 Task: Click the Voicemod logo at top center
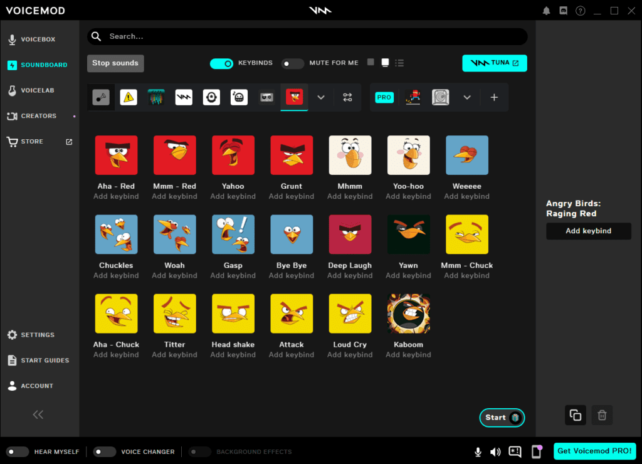coord(320,10)
